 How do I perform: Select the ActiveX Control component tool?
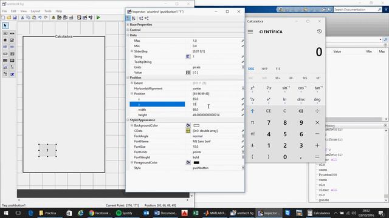coord(12,74)
